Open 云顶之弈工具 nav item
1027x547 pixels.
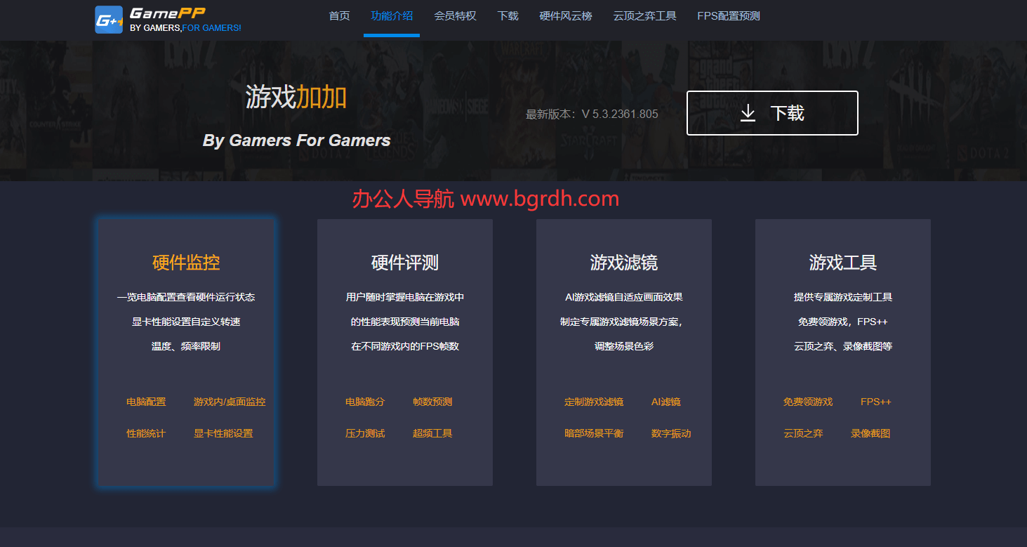(644, 16)
